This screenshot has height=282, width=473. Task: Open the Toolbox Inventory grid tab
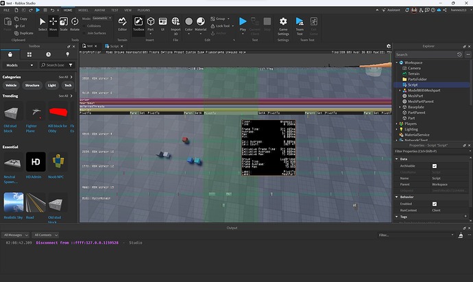pos(29,54)
